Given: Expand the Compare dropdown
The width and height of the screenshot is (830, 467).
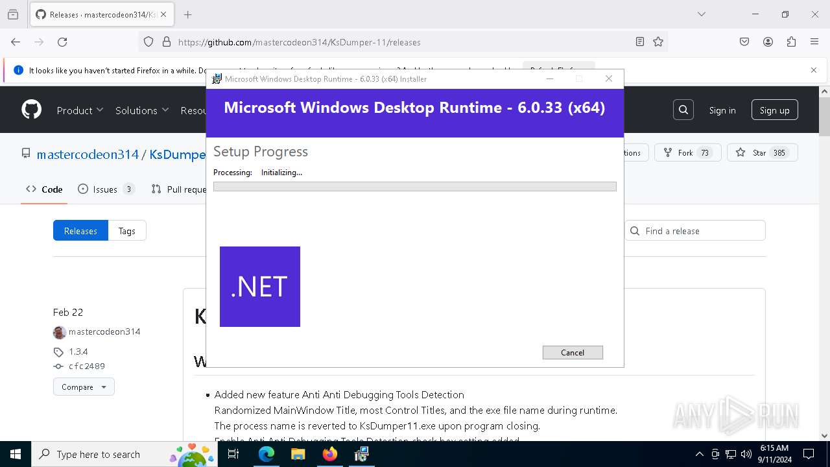Looking at the screenshot, I should click(84, 387).
